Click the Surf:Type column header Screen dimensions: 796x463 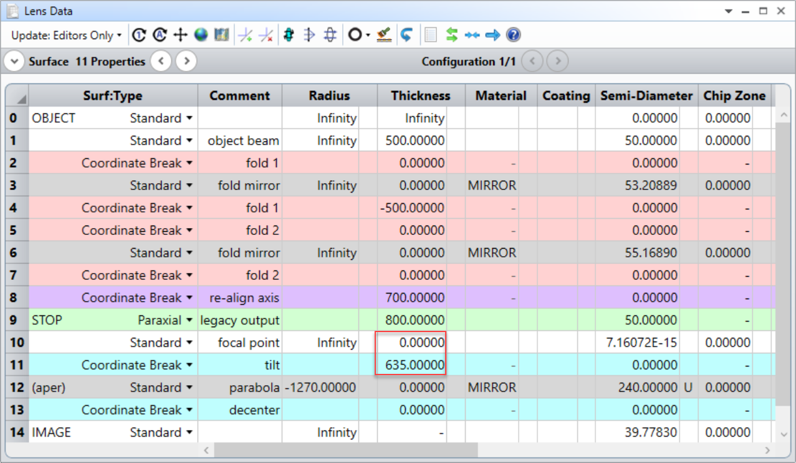click(113, 95)
